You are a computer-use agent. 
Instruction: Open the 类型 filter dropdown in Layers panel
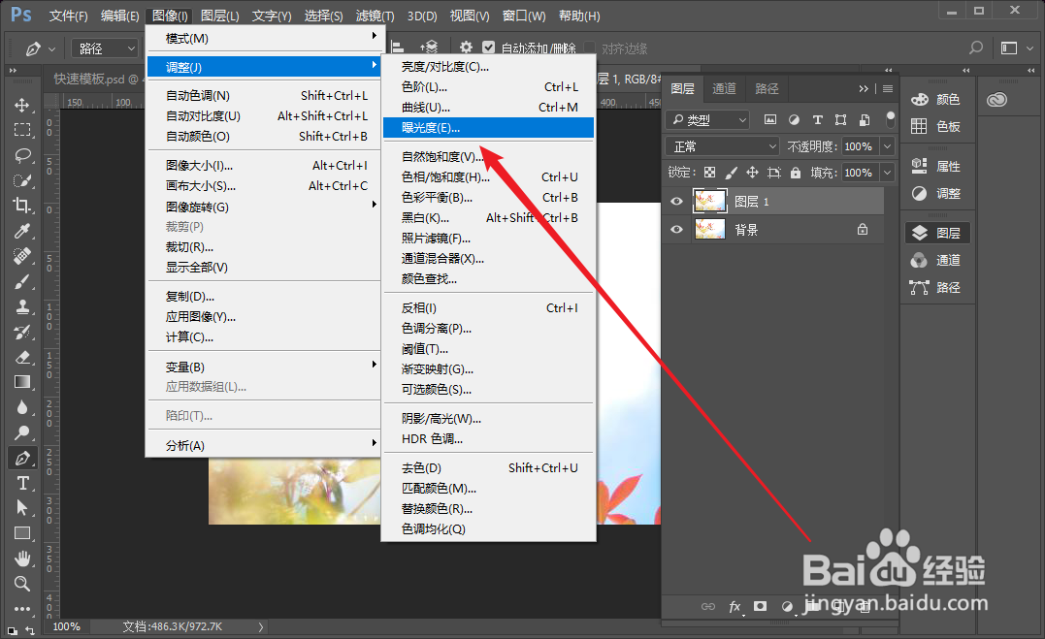[707, 118]
